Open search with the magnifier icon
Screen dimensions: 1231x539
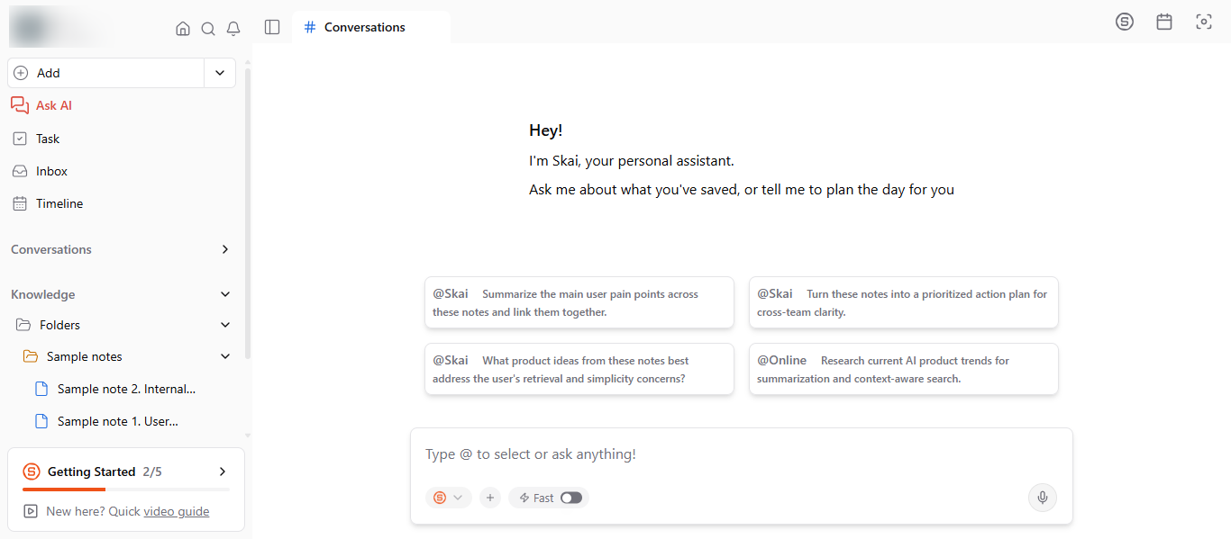[208, 29]
